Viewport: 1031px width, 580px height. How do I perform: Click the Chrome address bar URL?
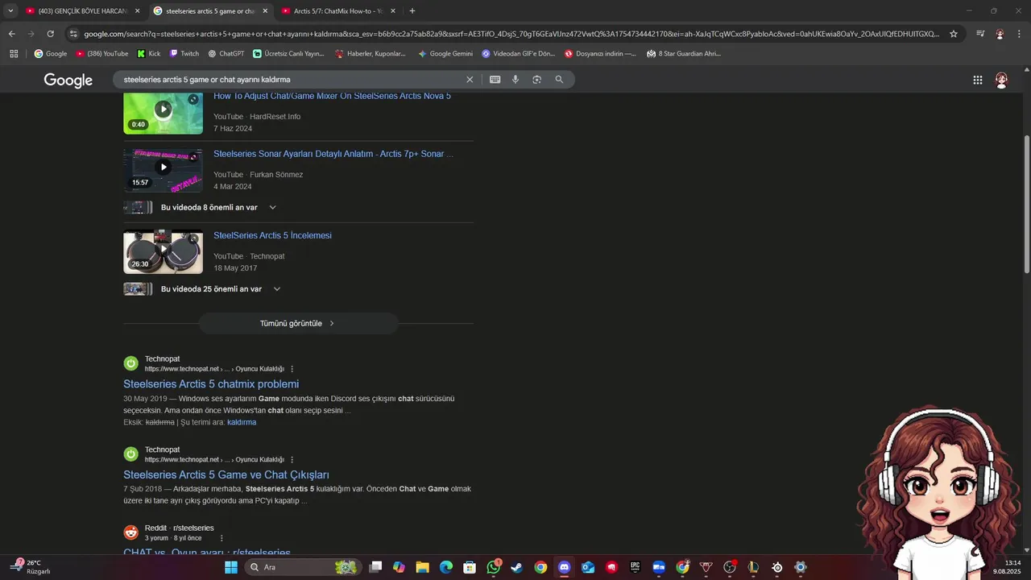(x=511, y=34)
